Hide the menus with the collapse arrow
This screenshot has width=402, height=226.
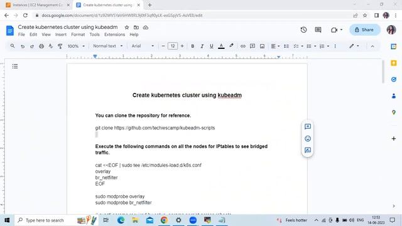click(372, 46)
